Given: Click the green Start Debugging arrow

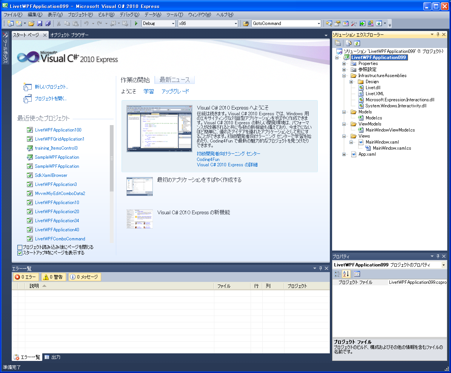Looking at the screenshot, I should click(136, 23).
